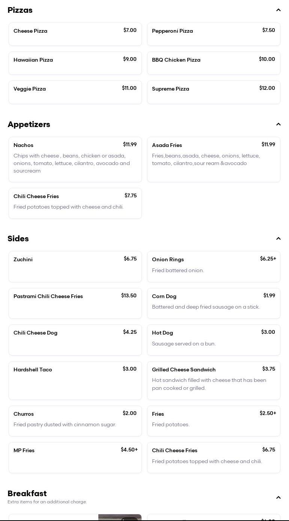Choose the Asada Fries item
The image size is (289, 521).
pyautogui.click(x=214, y=159)
